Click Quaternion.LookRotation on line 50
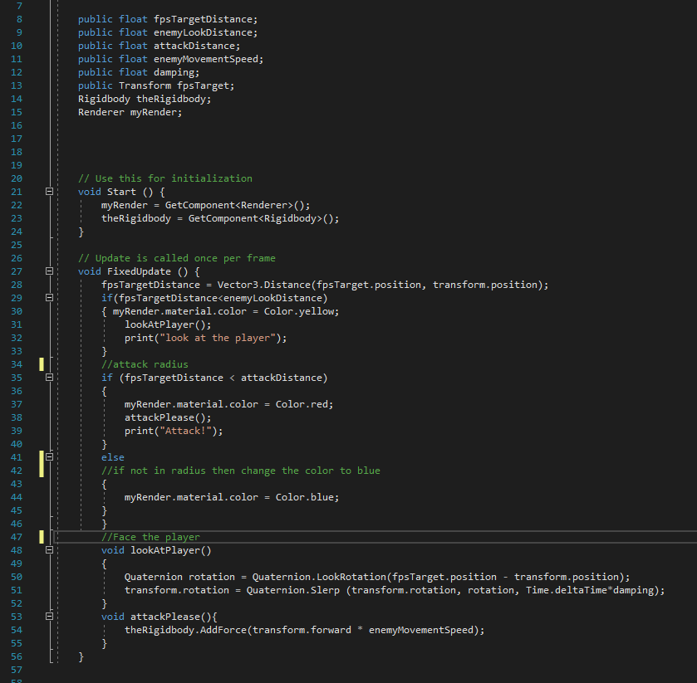This screenshot has height=683, width=697. (320, 577)
